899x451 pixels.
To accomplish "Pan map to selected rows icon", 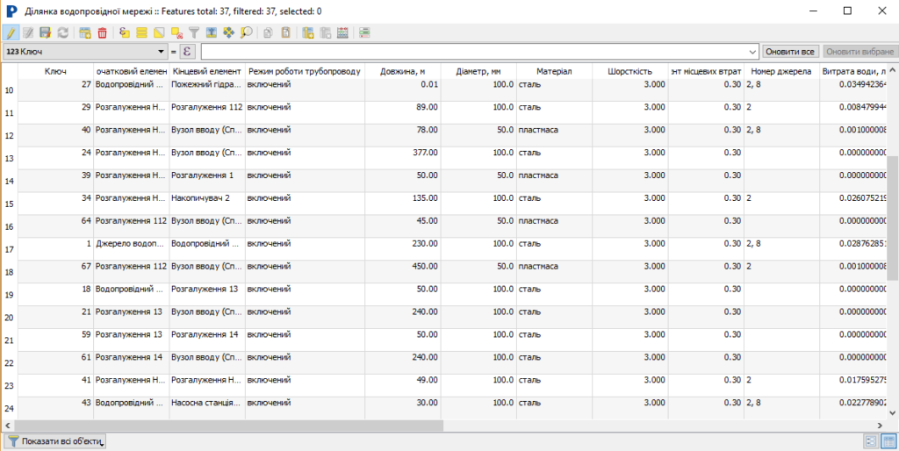I will [x=229, y=32].
